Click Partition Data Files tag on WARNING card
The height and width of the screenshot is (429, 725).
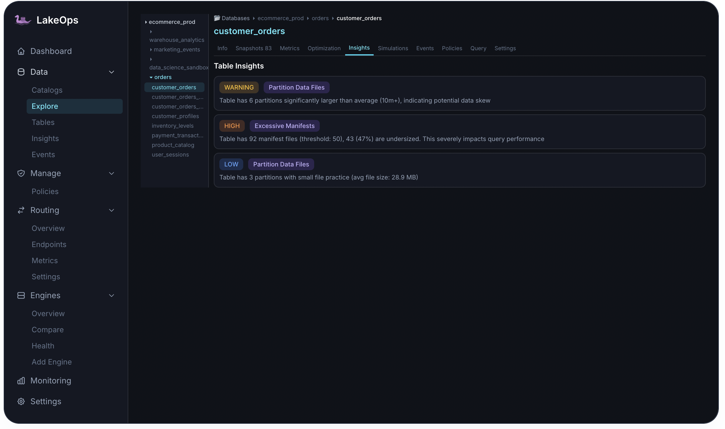pos(297,87)
